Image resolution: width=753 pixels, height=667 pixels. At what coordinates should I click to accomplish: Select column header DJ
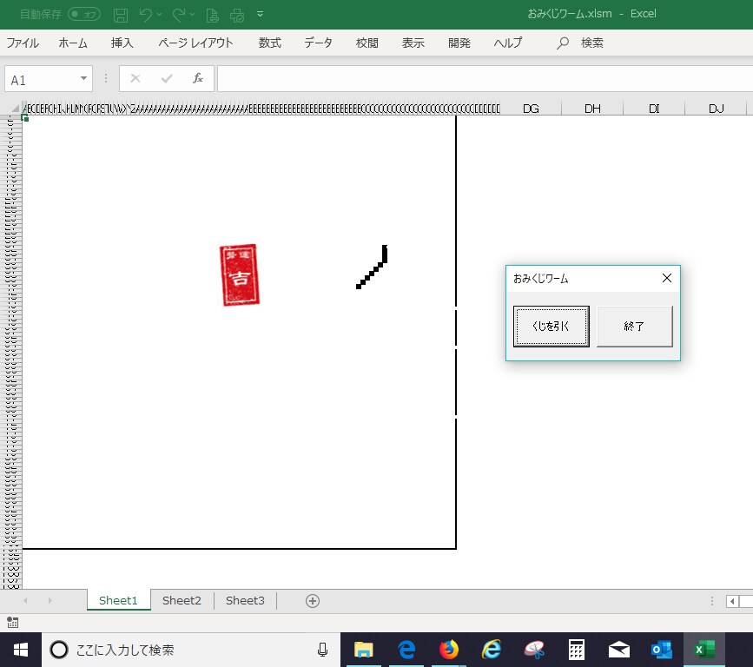716,109
